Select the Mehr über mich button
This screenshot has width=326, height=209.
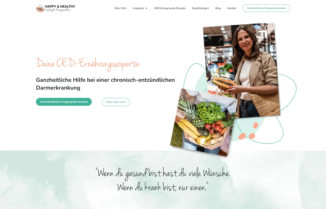(x=116, y=102)
